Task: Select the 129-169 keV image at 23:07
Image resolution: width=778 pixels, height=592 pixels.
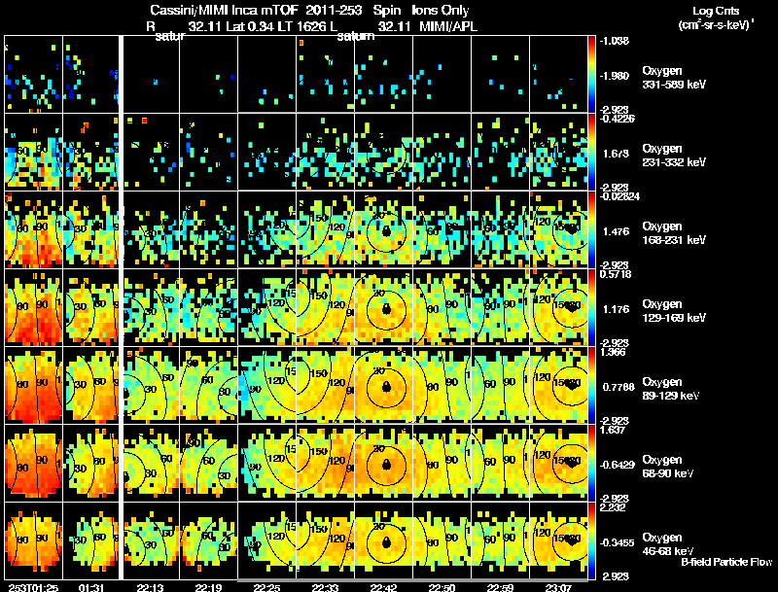Action: (558, 307)
